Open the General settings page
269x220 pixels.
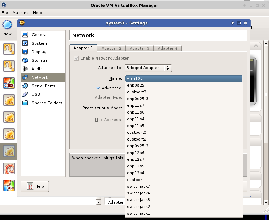[x=43, y=35]
